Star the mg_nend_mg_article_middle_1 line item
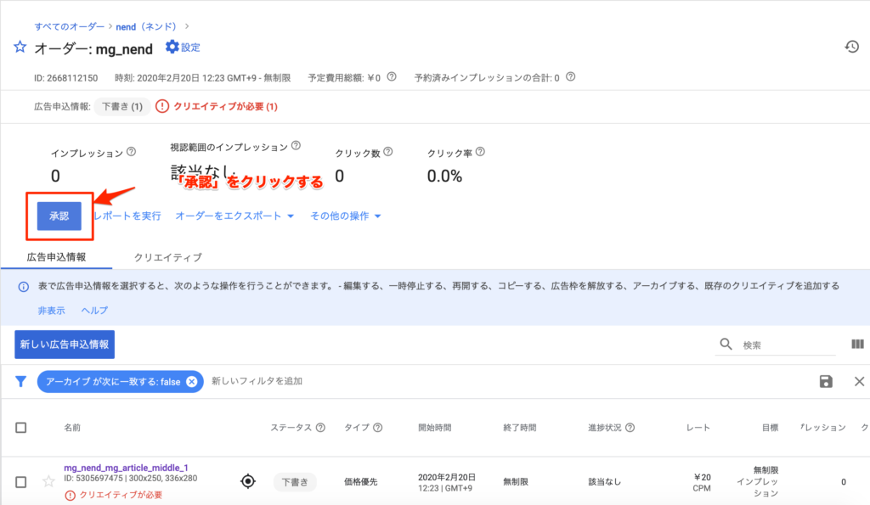 pyautogui.click(x=48, y=481)
